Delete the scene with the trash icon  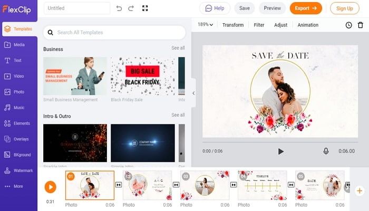(360, 25)
